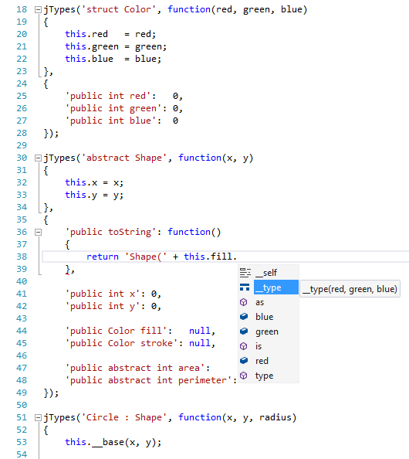Click 'Shape(' string on line 38
The height and width of the screenshot is (459, 409).
point(146,257)
